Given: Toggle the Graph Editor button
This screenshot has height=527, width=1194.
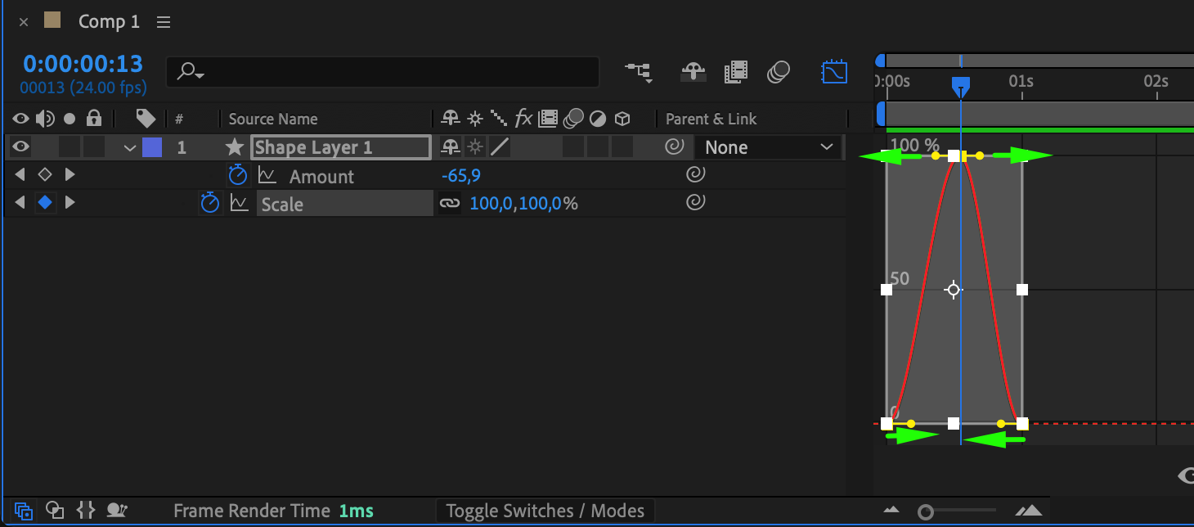Looking at the screenshot, I should (834, 72).
